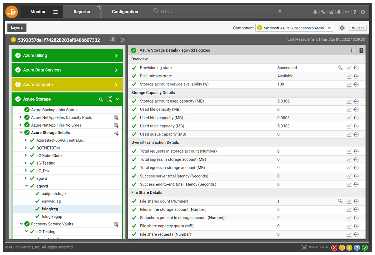
Task: Click config icon beside Azure NetApp Files Capacity Pools
Action: [116, 118]
